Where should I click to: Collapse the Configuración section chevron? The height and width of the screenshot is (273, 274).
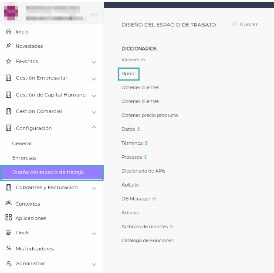pos(94,127)
